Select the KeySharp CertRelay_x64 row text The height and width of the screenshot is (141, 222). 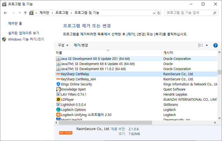78,79
